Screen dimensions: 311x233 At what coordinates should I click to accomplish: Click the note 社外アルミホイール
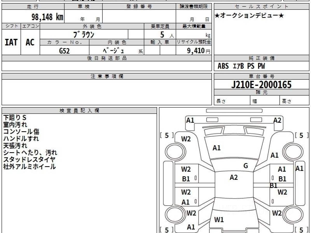pos(30,166)
